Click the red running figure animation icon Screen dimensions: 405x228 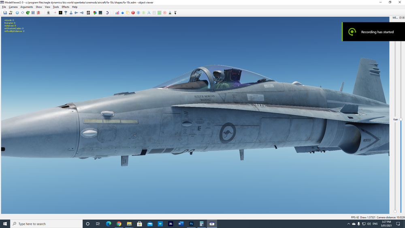pyautogui.click(x=38, y=13)
